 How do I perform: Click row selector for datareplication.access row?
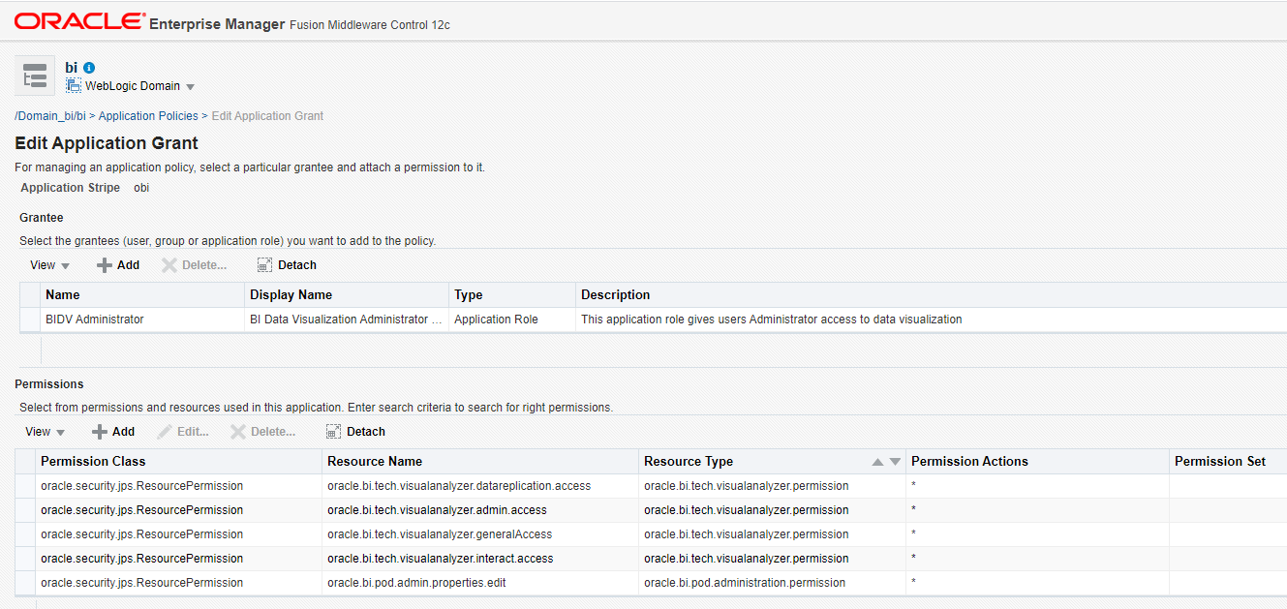(25, 486)
